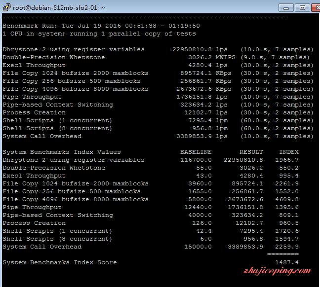
Task: Maximize the terminal window
Action: click(302, 8)
